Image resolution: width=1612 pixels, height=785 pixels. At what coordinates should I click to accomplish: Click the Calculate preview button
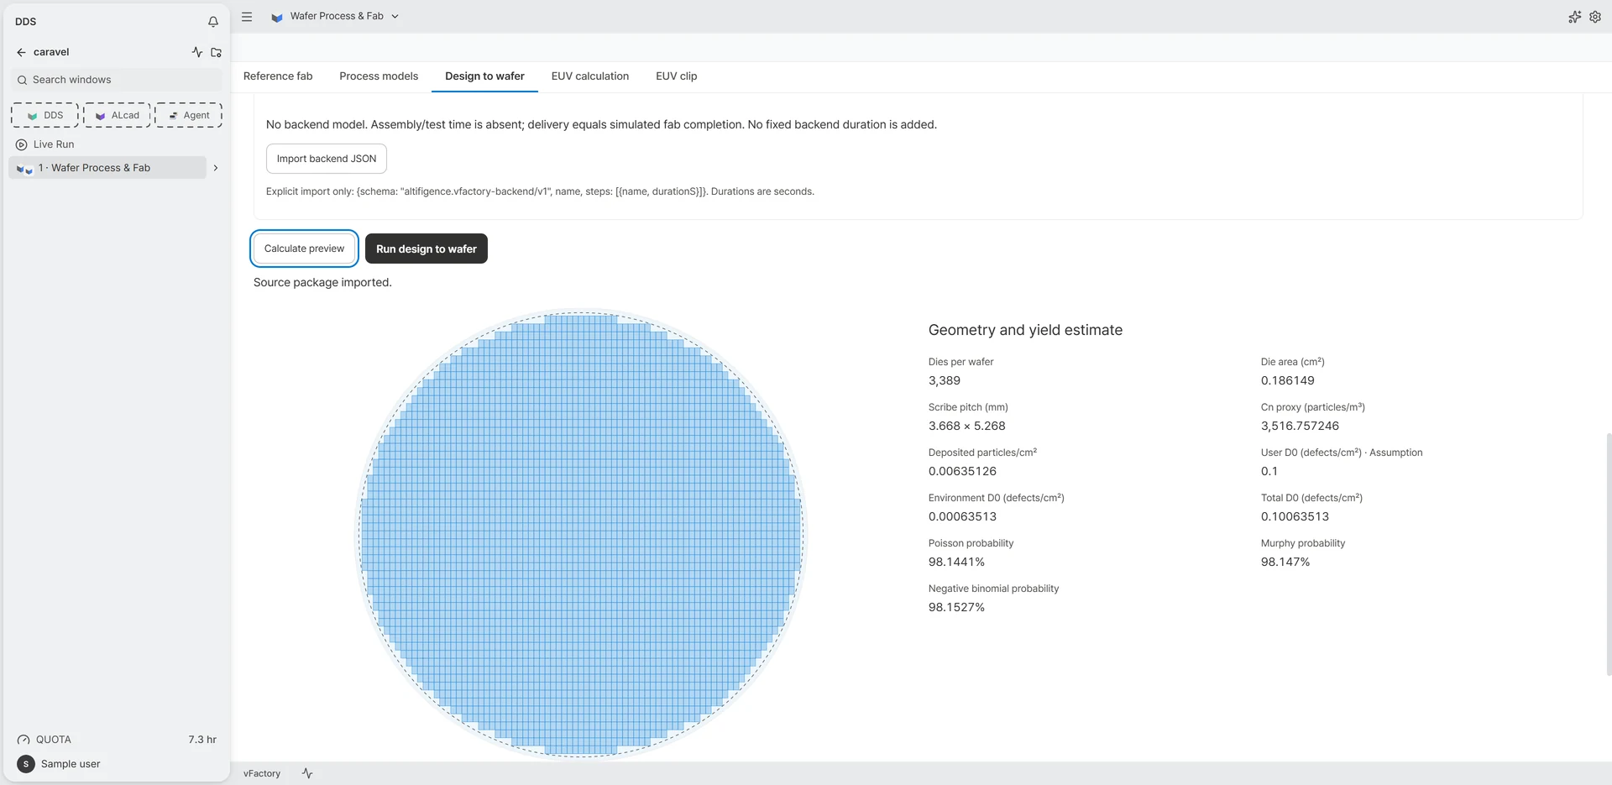click(304, 249)
